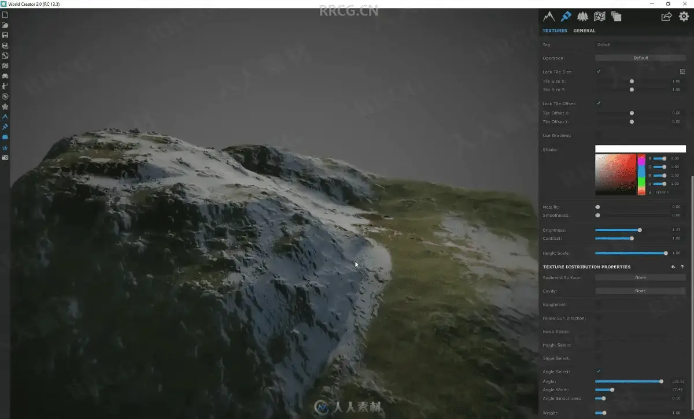
Task: Uncheck Lock Tile Offset checkbox
Action: tap(599, 103)
